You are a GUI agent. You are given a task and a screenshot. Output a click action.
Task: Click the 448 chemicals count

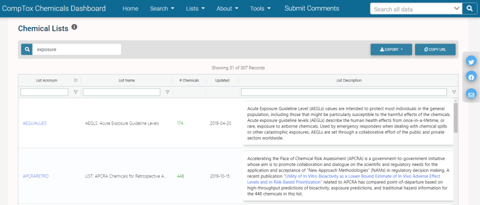(180, 176)
